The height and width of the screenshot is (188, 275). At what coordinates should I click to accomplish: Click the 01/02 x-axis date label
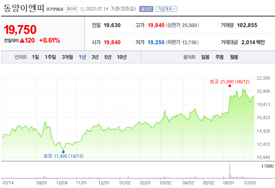125,183
